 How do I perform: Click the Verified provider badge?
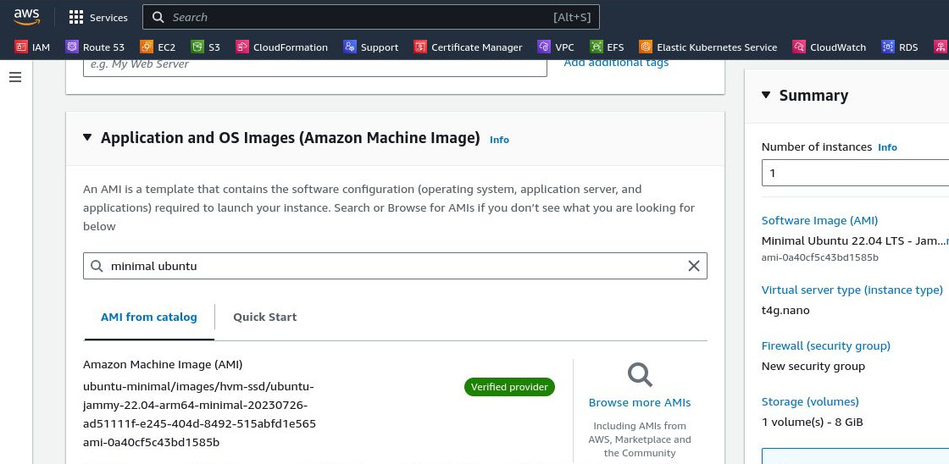tap(509, 387)
